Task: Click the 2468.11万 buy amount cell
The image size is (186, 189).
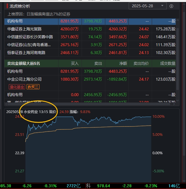Action: 70,53
